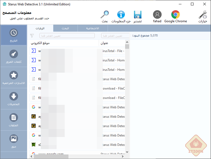
Task: Open Passwords (كلمات المرور) key sidebar icon
Action: pyautogui.click(x=14, y=54)
